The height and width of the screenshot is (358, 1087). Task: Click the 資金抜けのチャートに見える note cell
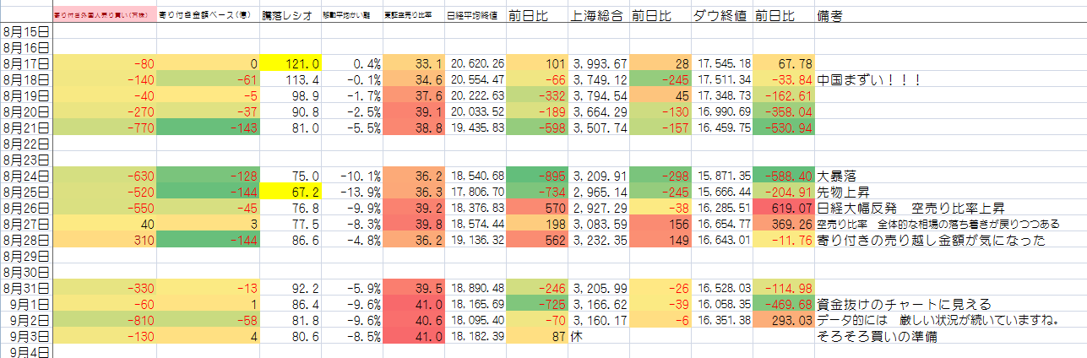(x=904, y=304)
